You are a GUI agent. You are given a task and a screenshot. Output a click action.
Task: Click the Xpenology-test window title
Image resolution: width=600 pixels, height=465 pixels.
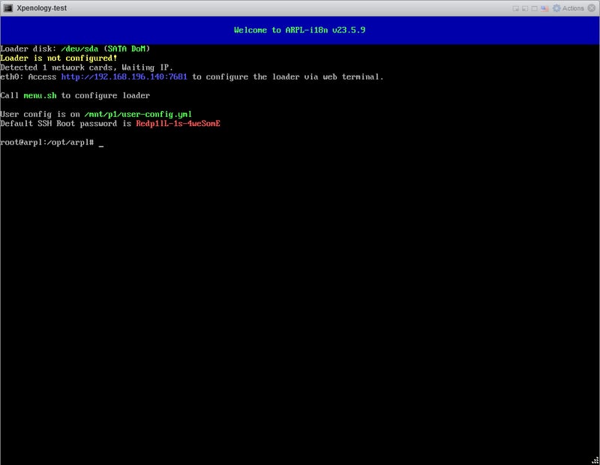[x=43, y=8]
